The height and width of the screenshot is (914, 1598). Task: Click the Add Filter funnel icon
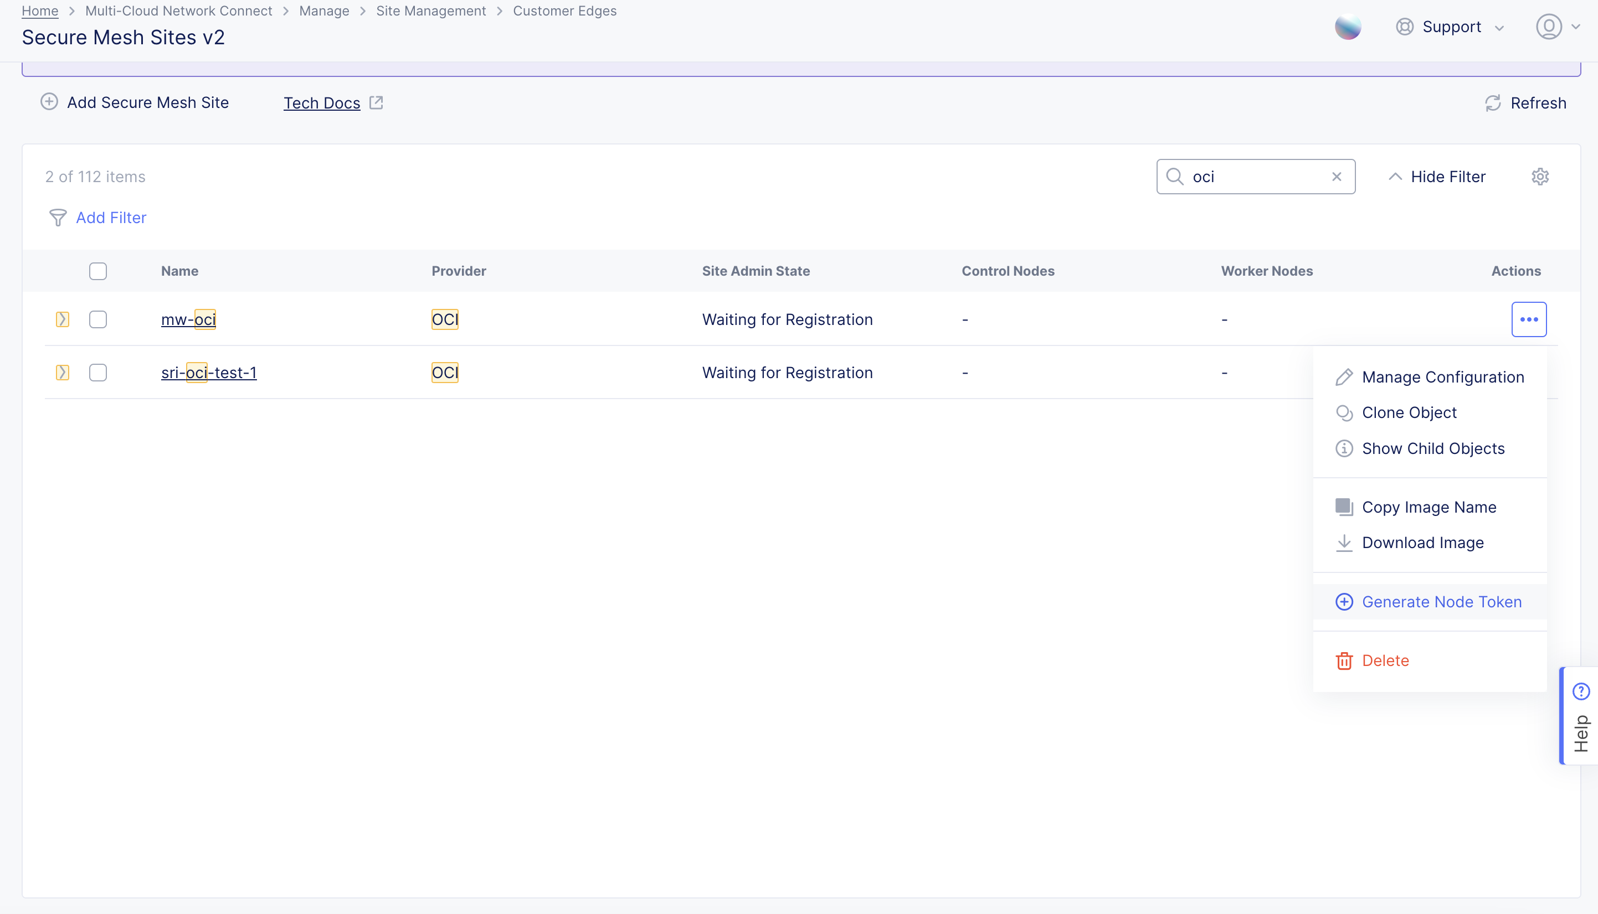[58, 218]
